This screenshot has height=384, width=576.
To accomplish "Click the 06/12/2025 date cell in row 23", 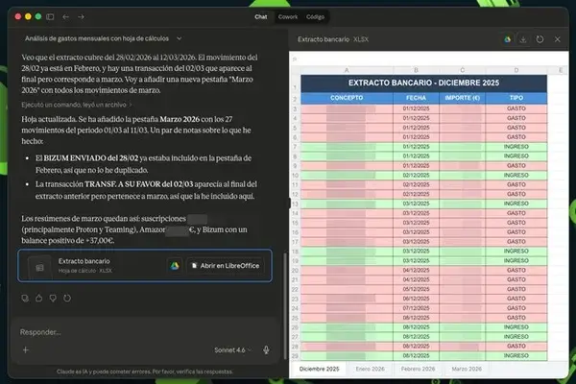I will pos(416,299).
